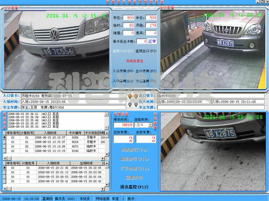Click the top-left entrance signal lamp icon
The height and width of the screenshot is (201, 269).
click(x=130, y=96)
